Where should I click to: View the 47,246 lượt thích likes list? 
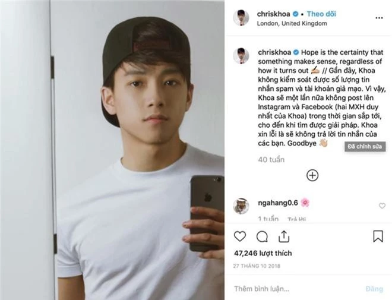pyautogui.click(x=263, y=253)
